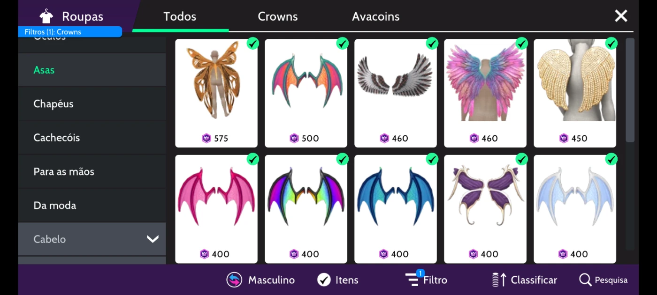Viewport: 657px width, 295px height.
Task: Toggle the Itens checkmark option
Action: (324, 280)
